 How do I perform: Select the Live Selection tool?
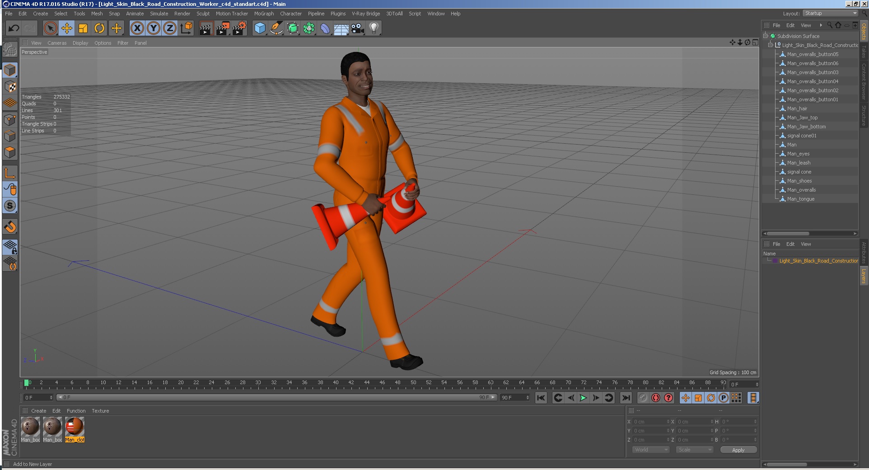coord(51,28)
